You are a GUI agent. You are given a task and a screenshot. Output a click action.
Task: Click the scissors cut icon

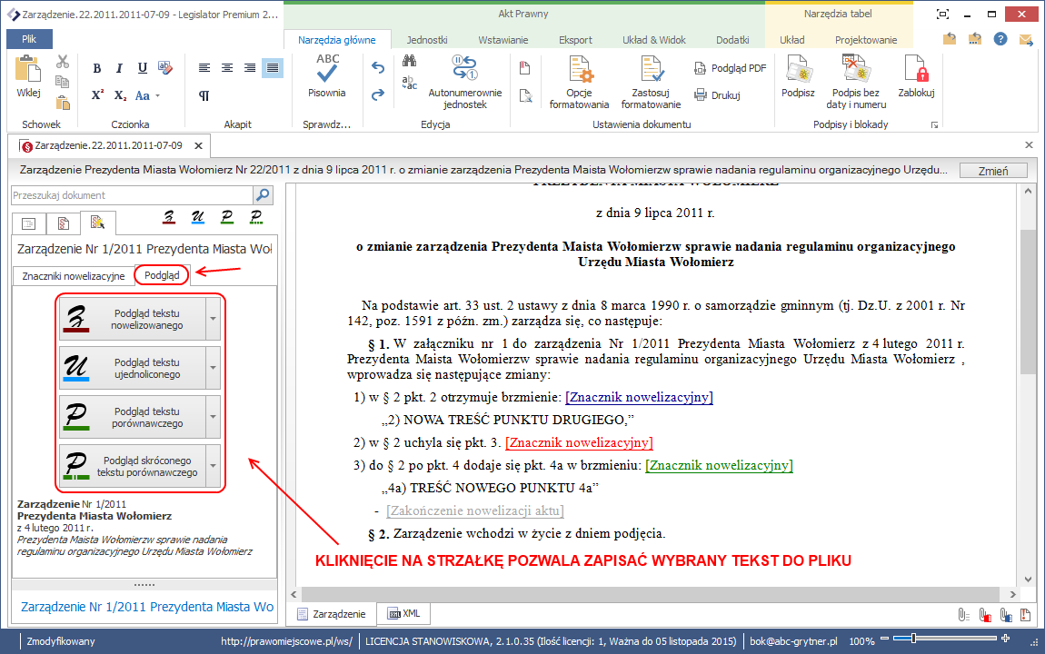(63, 62)
